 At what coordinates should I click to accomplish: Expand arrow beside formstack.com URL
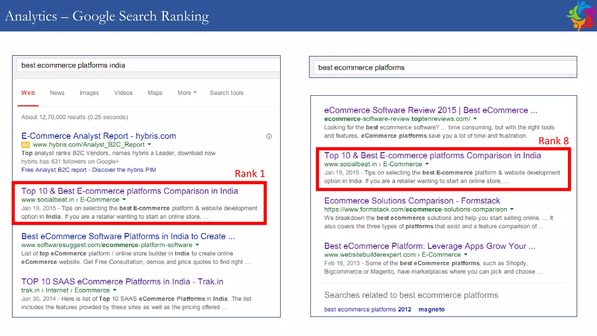(x=512, y=209)
